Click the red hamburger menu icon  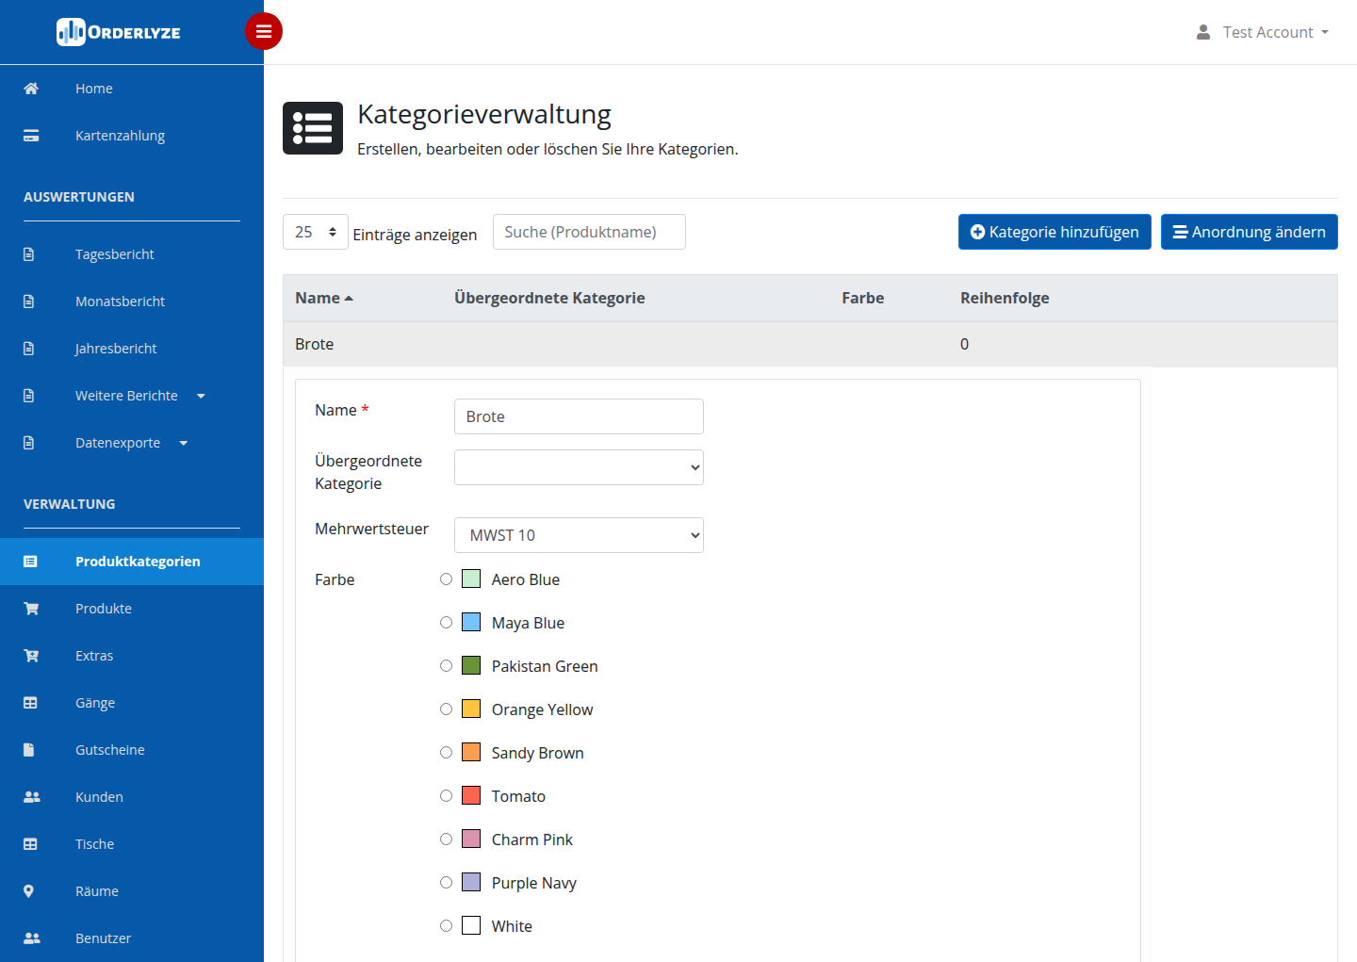264,31
